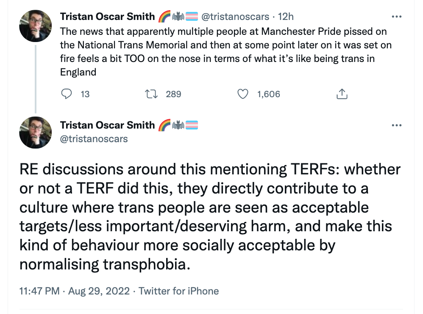423x314 pixels.
Task: Open more options on the top tweet
Action: [397, 17]
